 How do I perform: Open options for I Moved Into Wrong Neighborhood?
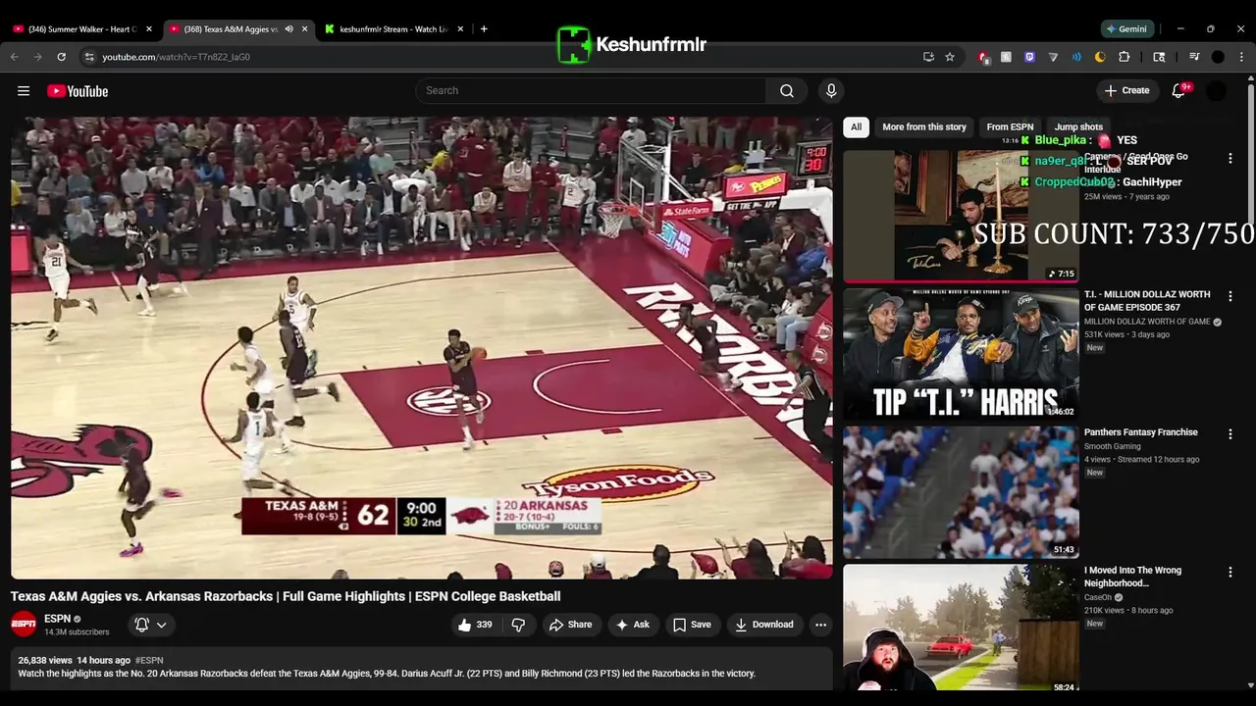click(1230, 572)
